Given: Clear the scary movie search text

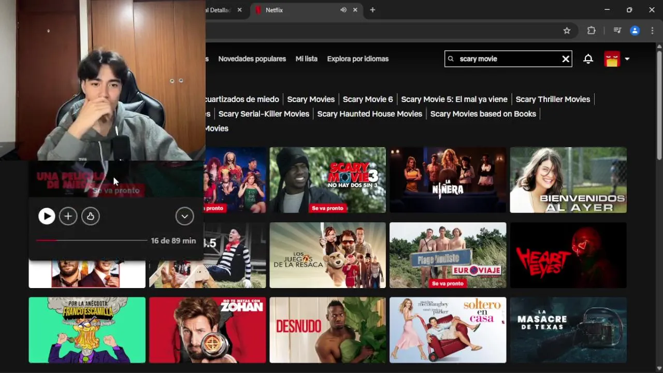Looking at the screenshot, I should (x=566, y=59).
